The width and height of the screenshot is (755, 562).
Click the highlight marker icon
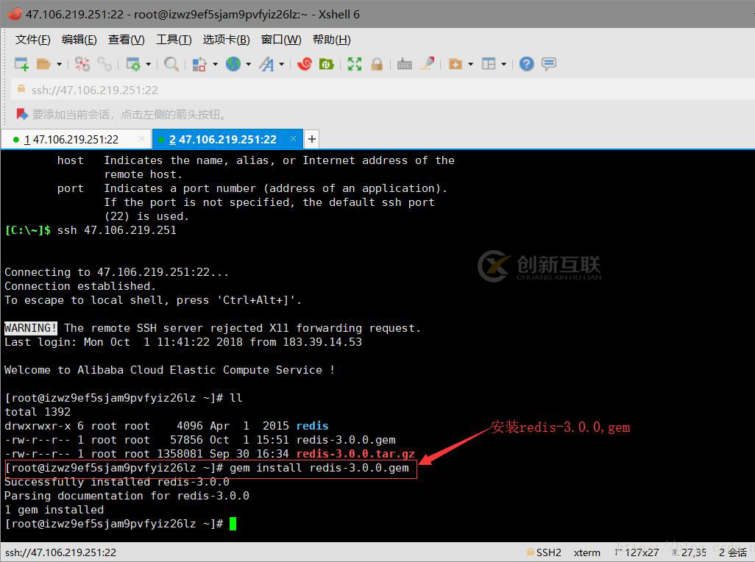point(427,64)
